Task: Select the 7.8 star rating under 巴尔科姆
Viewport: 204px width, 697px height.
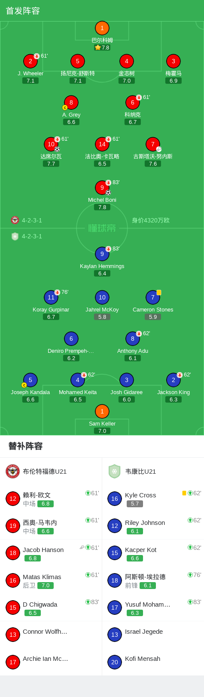Action: tap(102, 48)
